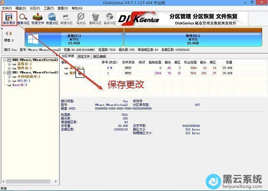
Task: Open the 文件(F) menu
Action: coord(7,8)
